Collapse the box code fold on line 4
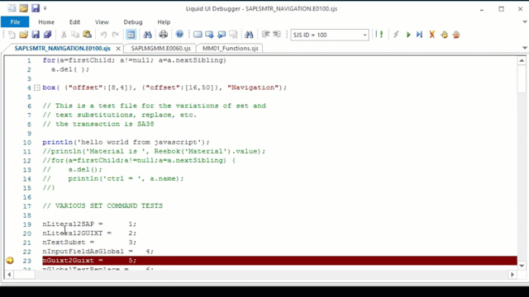The image size is (529, 297). coord(36,87)
